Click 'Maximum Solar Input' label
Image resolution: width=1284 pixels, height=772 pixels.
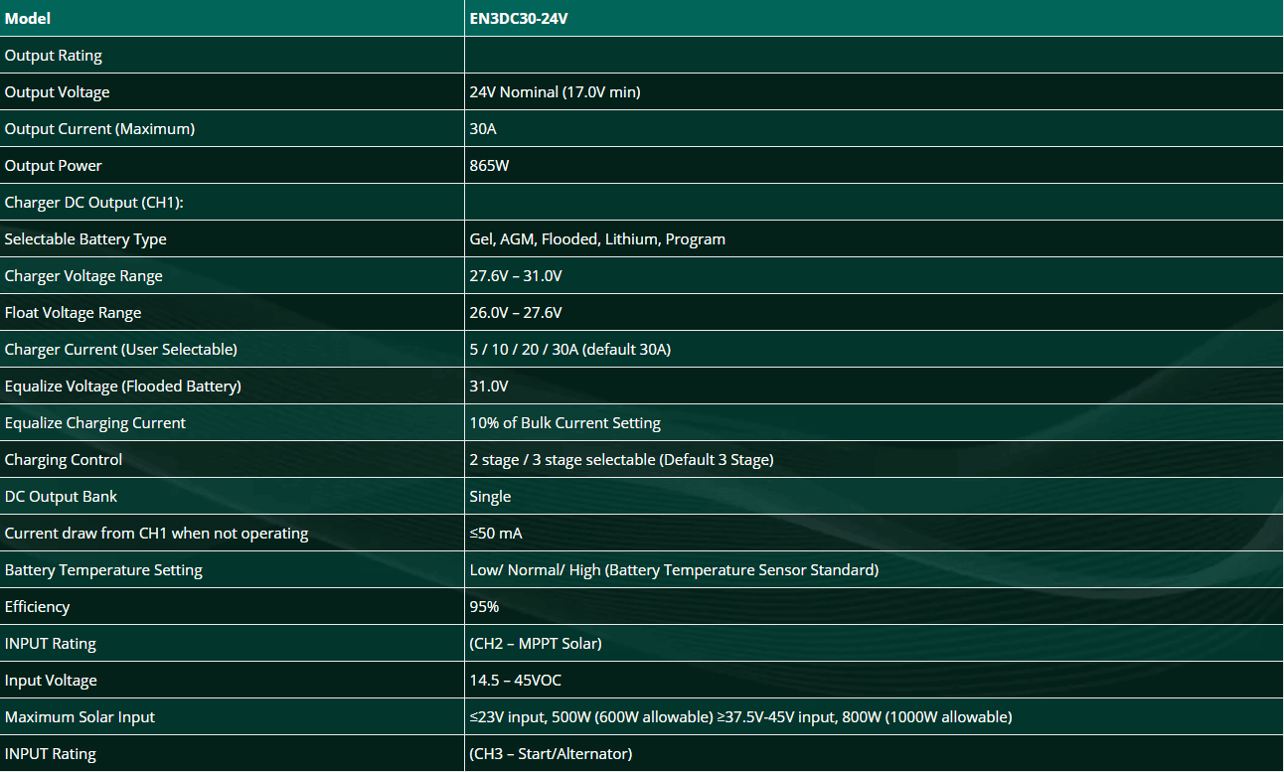point(80,717)
